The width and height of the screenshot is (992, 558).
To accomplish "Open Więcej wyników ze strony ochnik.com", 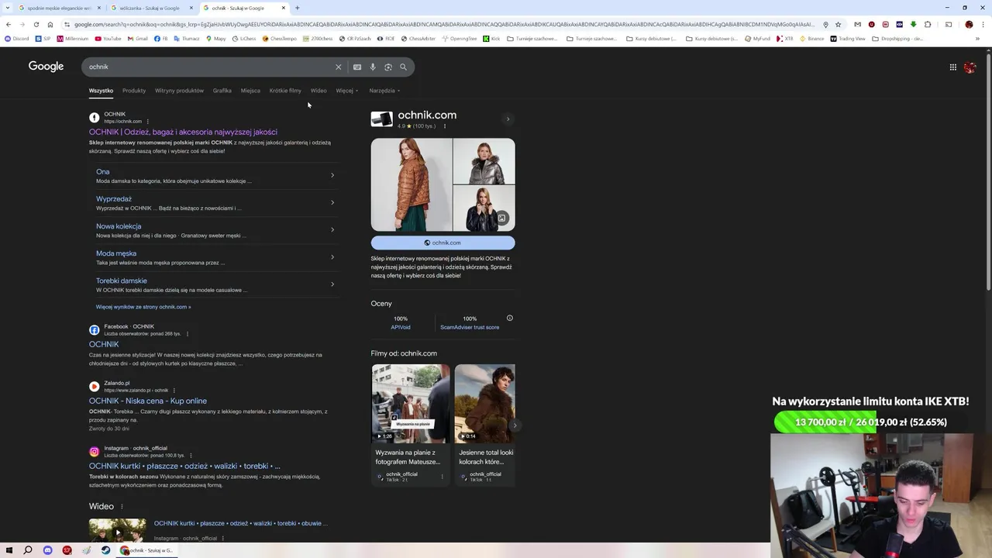I will [x=143, y=307].
